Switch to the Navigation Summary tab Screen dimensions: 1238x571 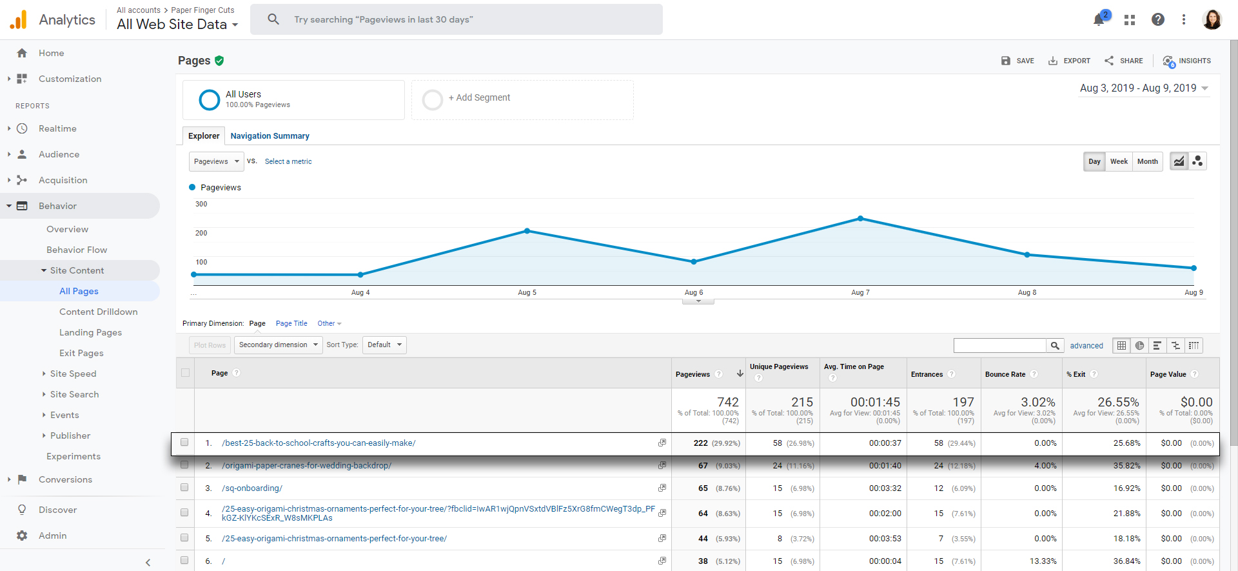click(x=270, y=136)
